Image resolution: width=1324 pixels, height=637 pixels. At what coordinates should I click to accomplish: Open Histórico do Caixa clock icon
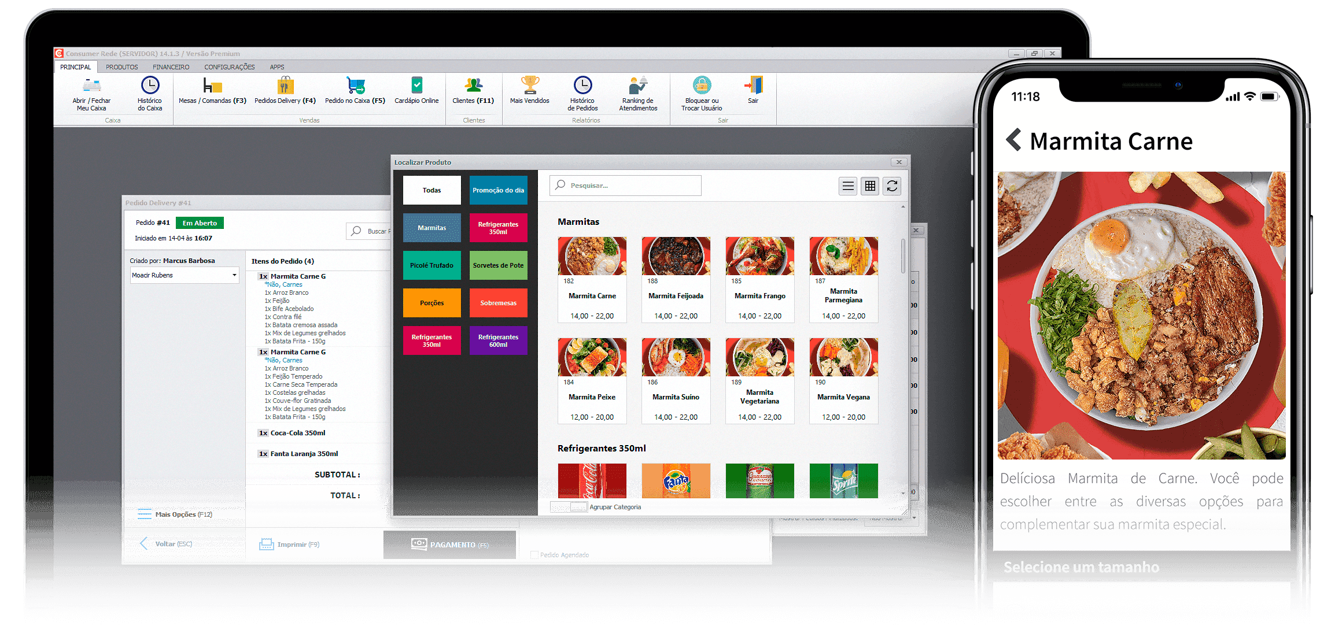(x=150, y=86)
